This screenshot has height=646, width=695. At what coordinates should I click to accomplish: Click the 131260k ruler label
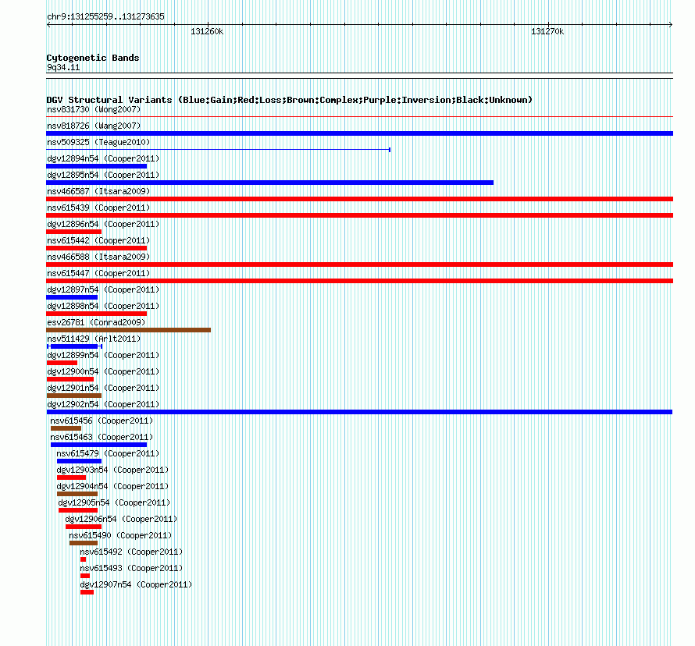(x=207, y=31)
